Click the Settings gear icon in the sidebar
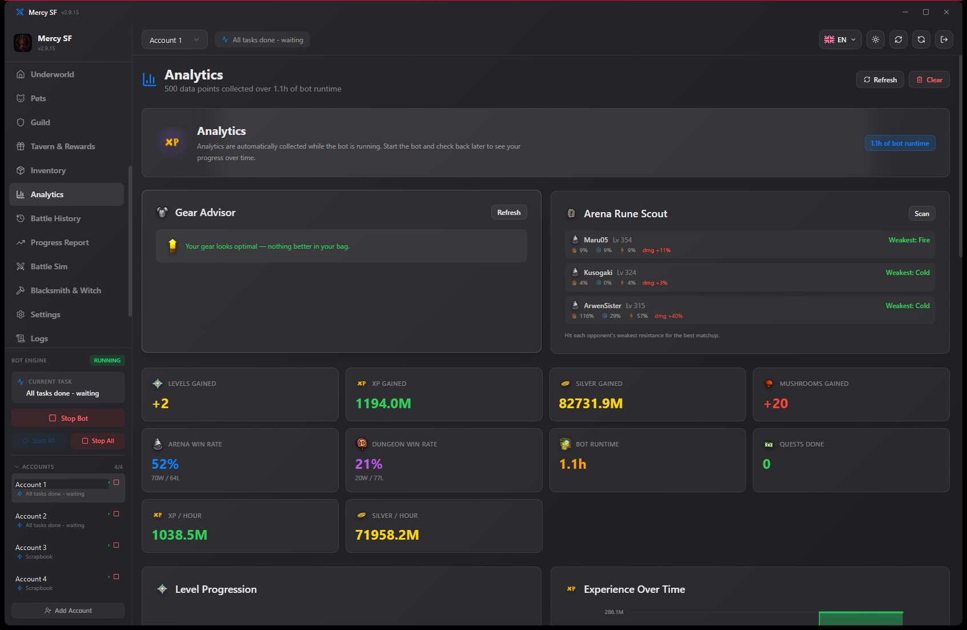 (21, 314)
